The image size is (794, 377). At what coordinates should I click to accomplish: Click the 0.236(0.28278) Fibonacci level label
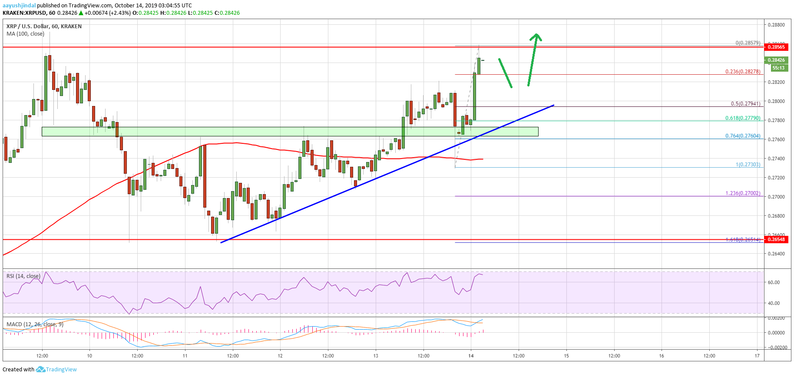[x=743, y=72]
